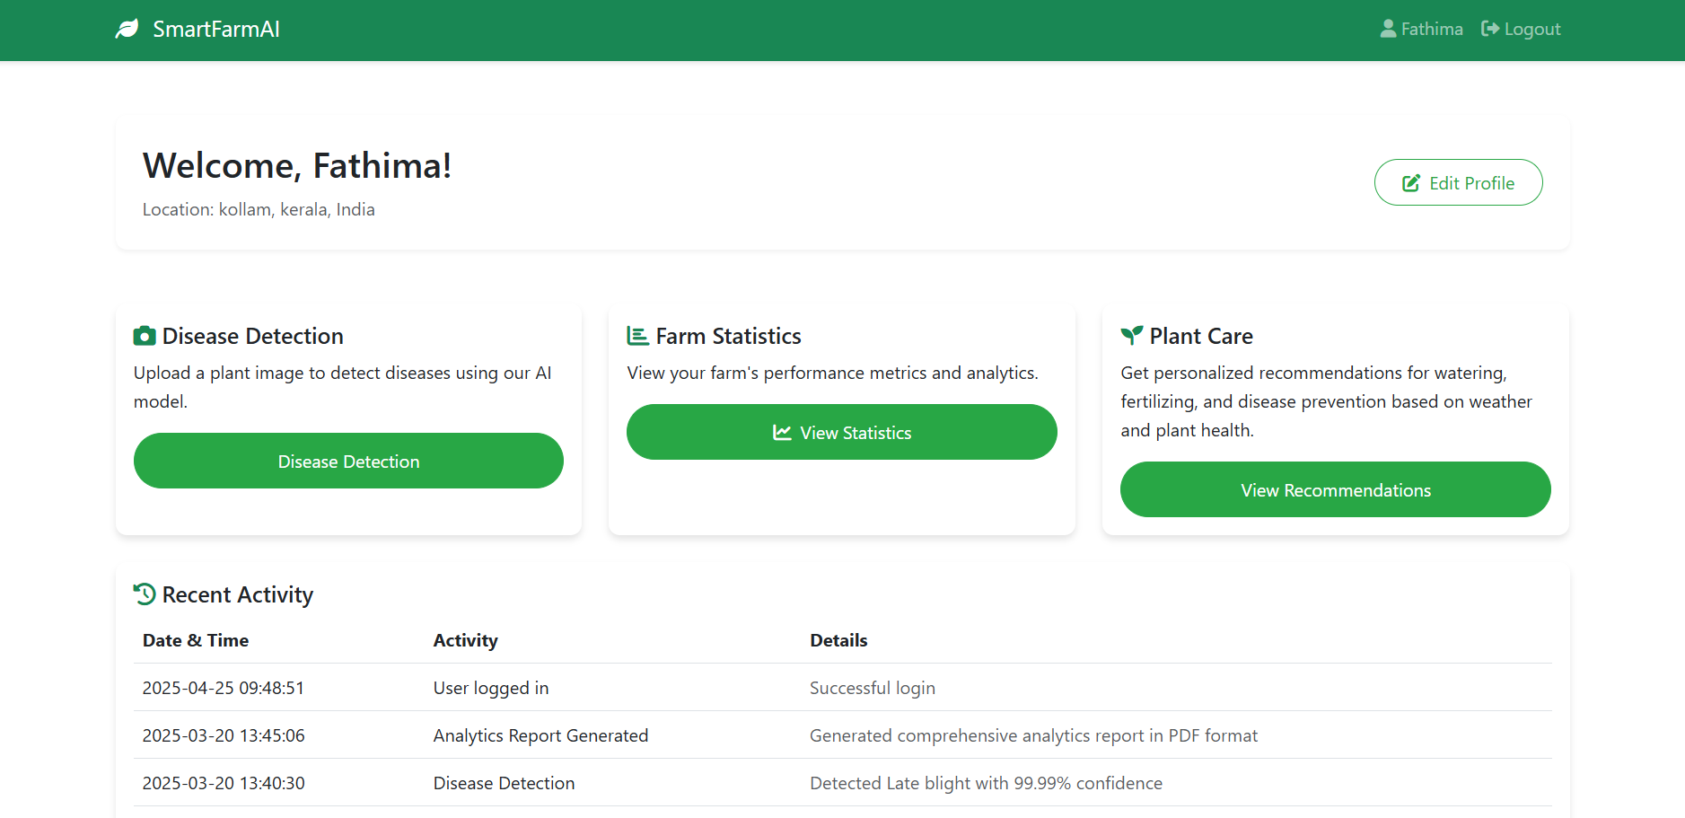1685x818 pixels.
Task: Click the Late blight detection details entry
Action: [986, 783]
